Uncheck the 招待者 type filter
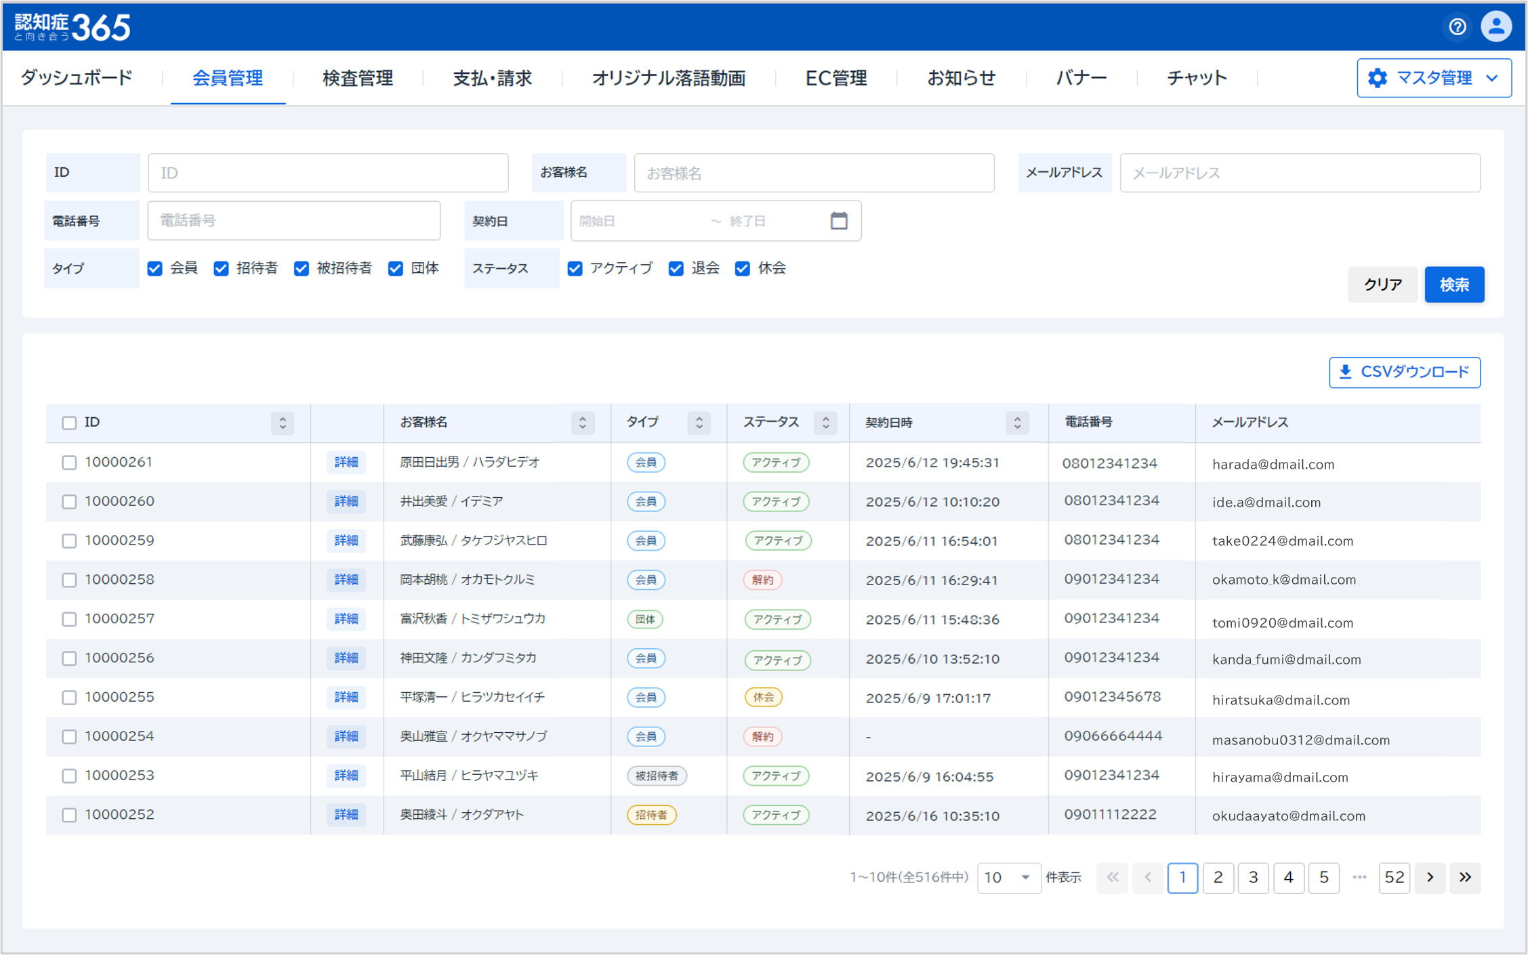1528x955 pixels. coord(222,269)
